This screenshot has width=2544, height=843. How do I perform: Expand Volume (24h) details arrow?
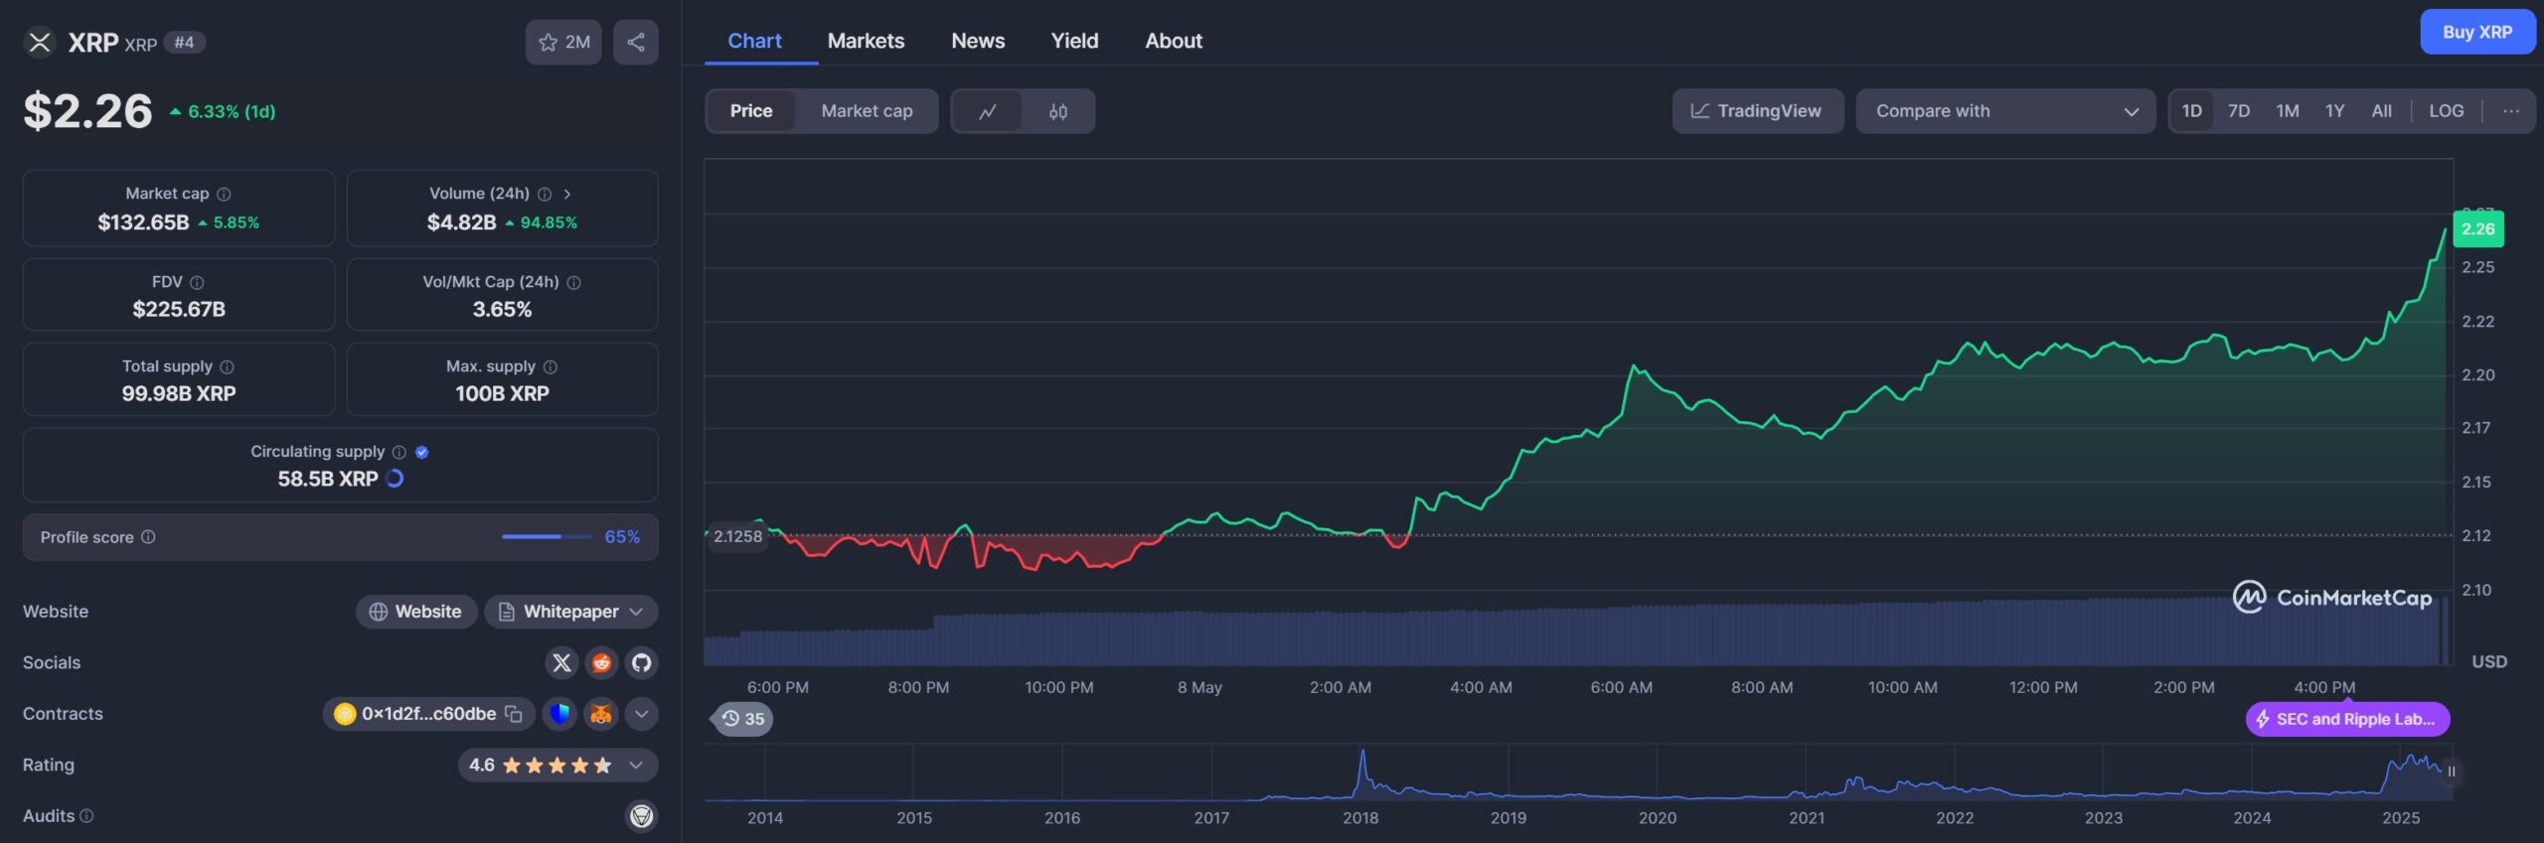[x=567, y=194]
